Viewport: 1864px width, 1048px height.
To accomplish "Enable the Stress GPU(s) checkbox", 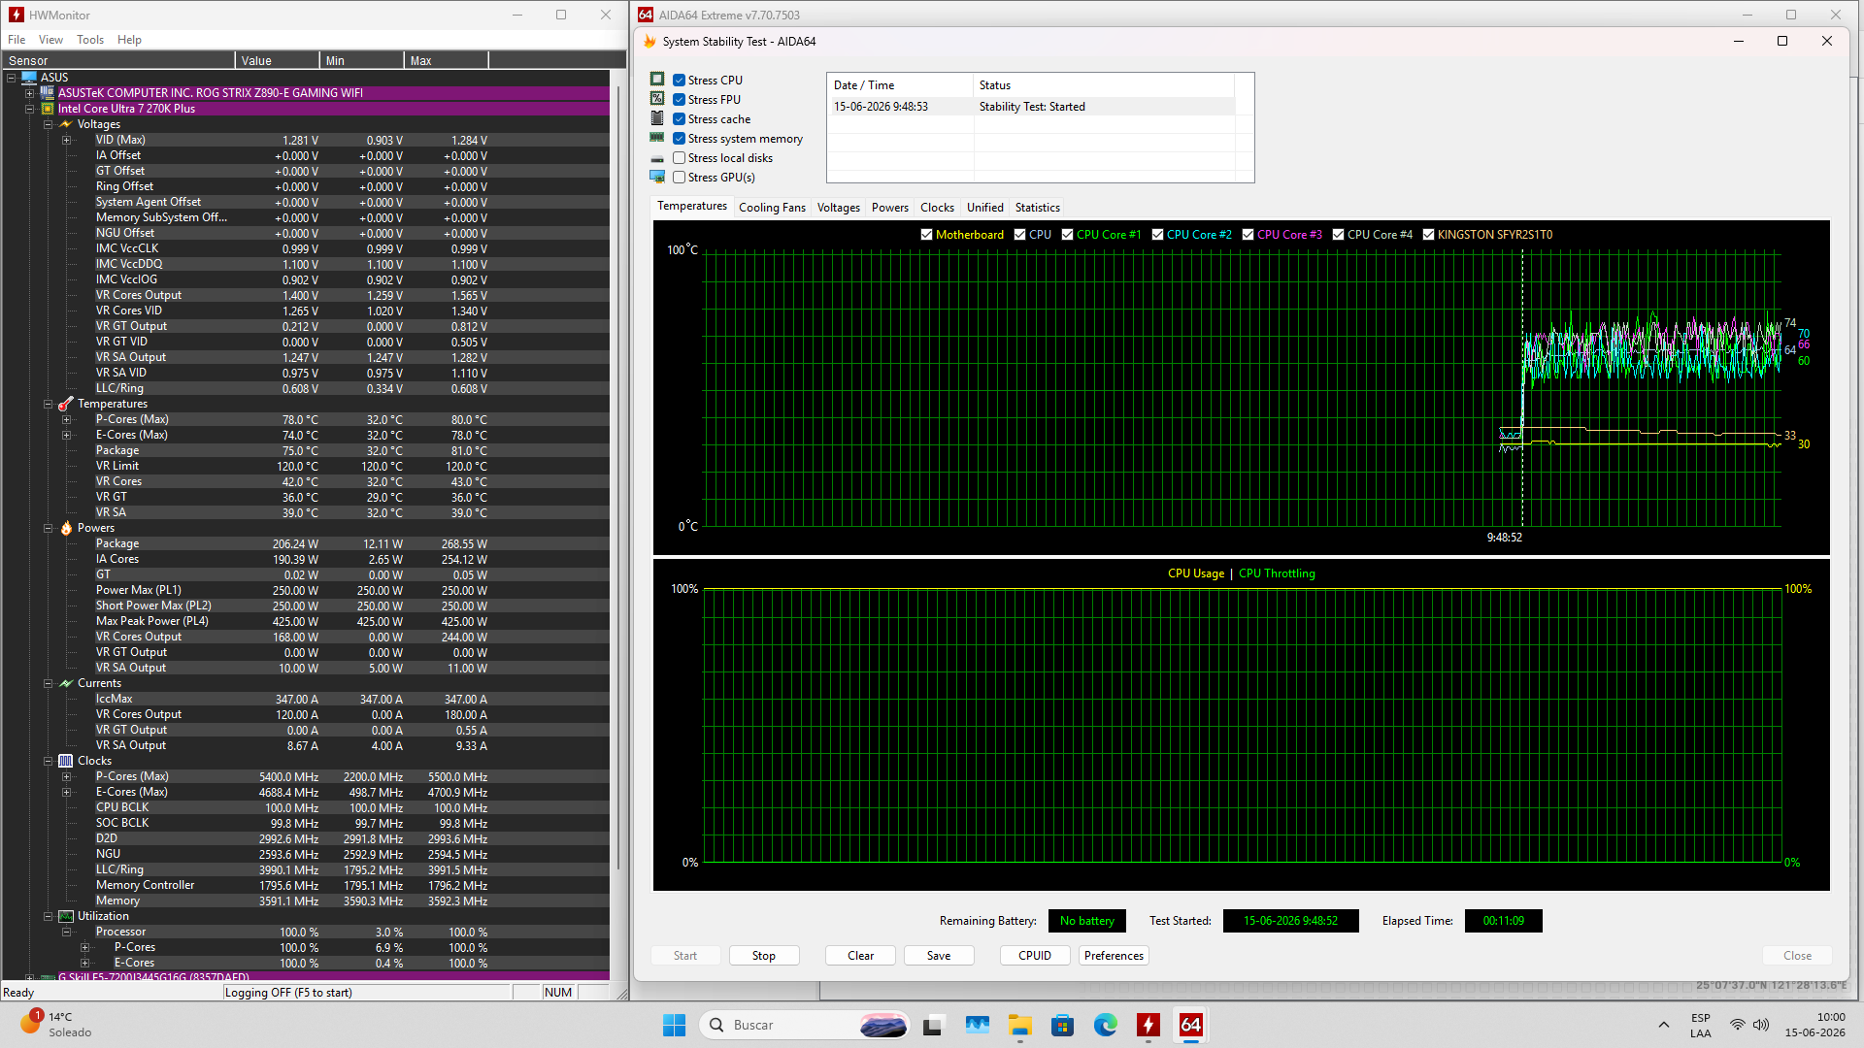I will (680, 178).
